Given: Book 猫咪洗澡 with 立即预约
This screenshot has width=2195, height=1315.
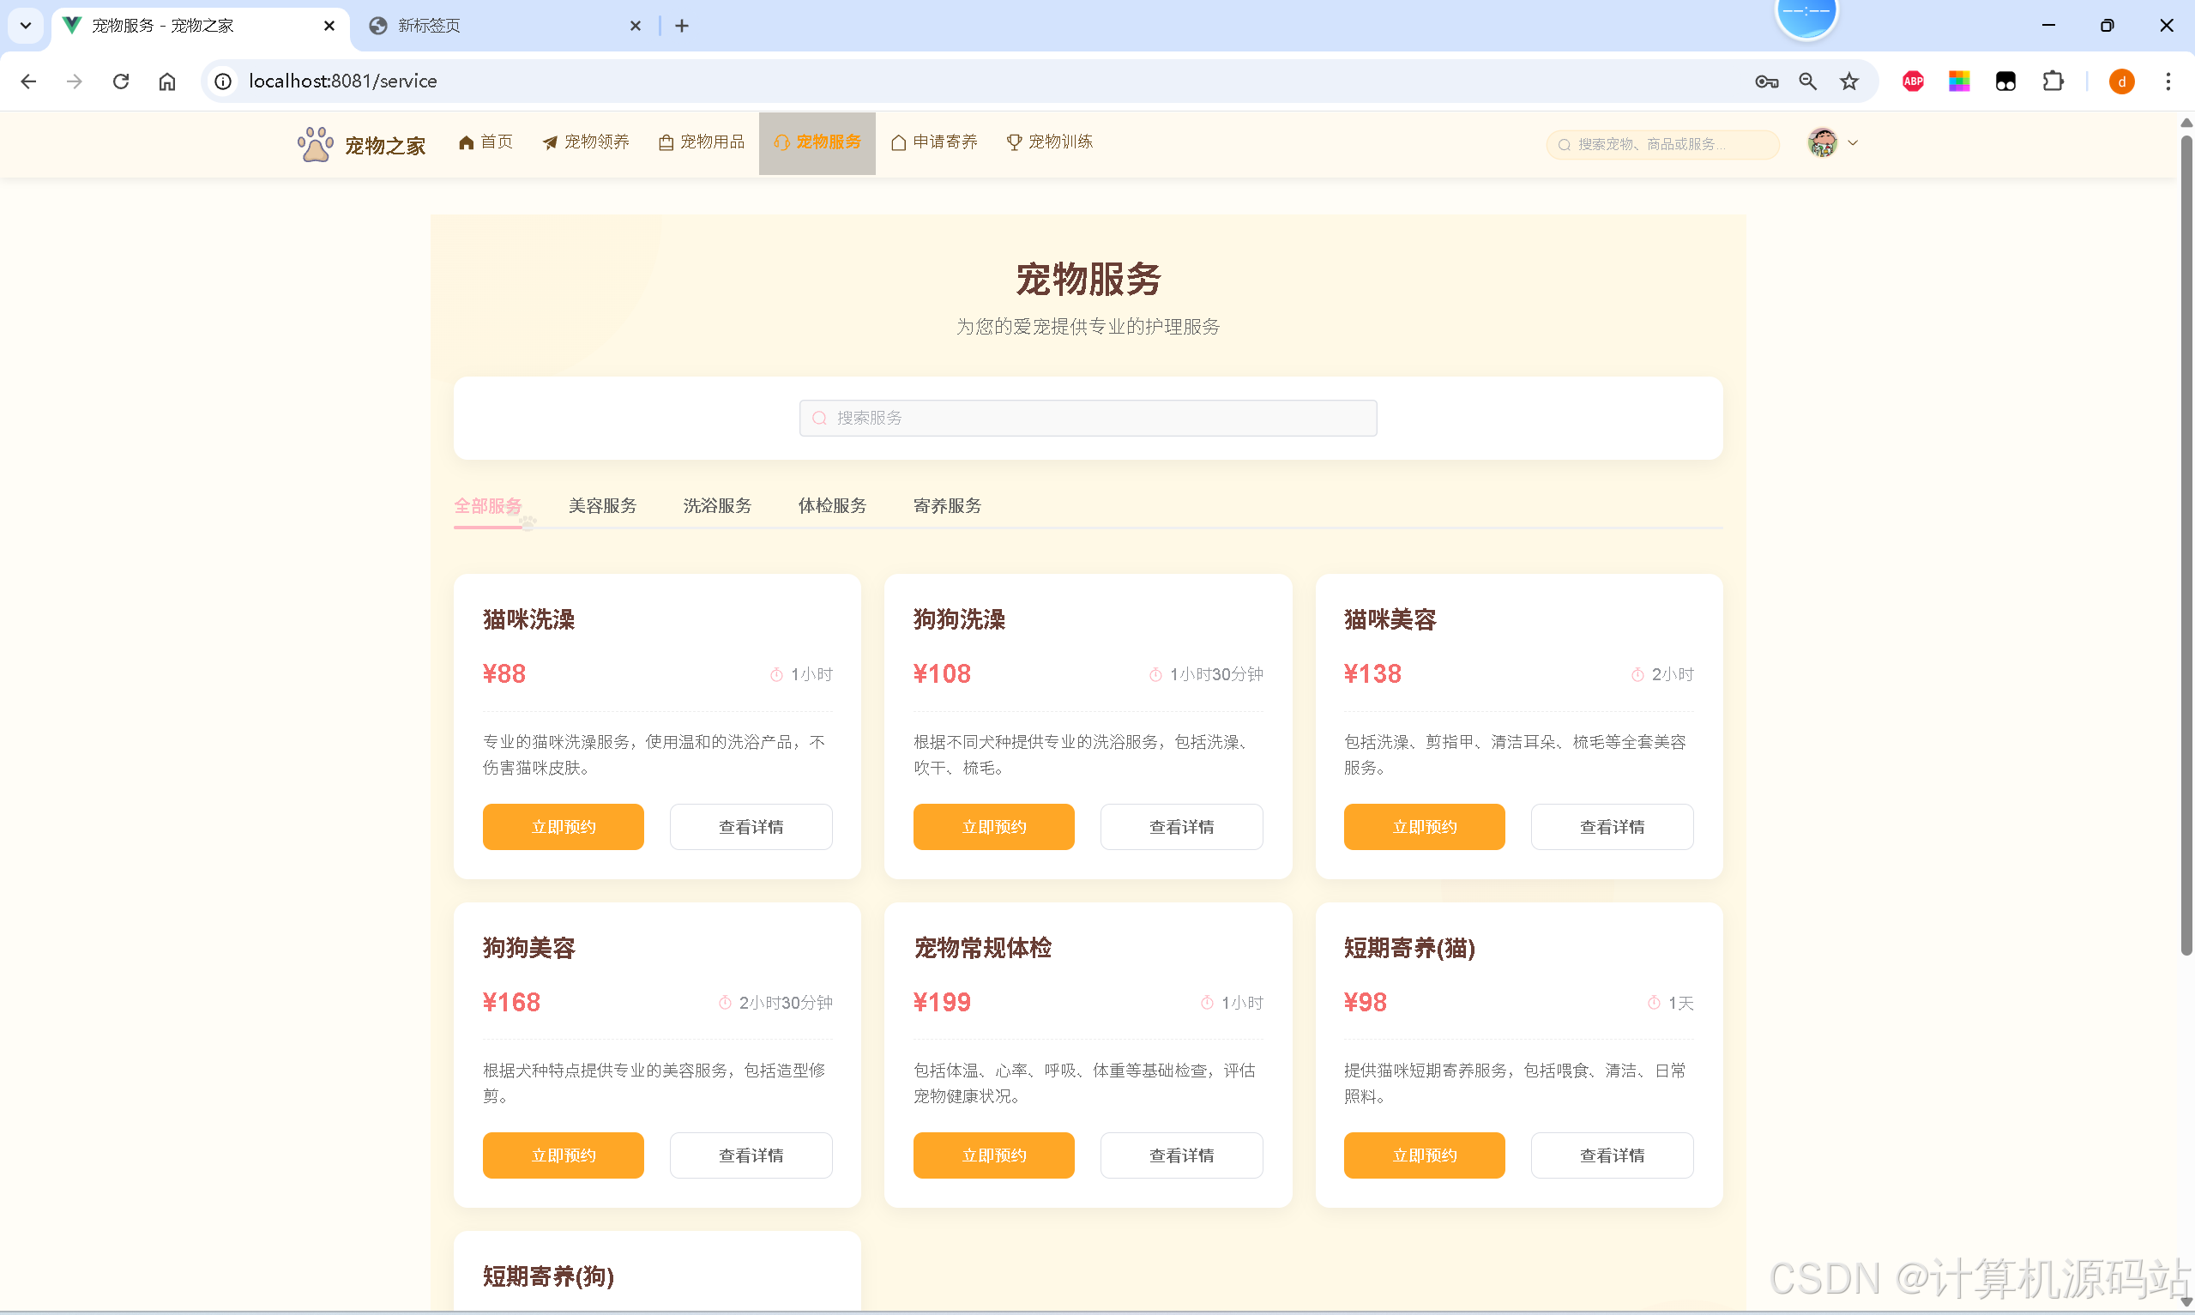Looking at the screenshot, I should coord(564,827).
